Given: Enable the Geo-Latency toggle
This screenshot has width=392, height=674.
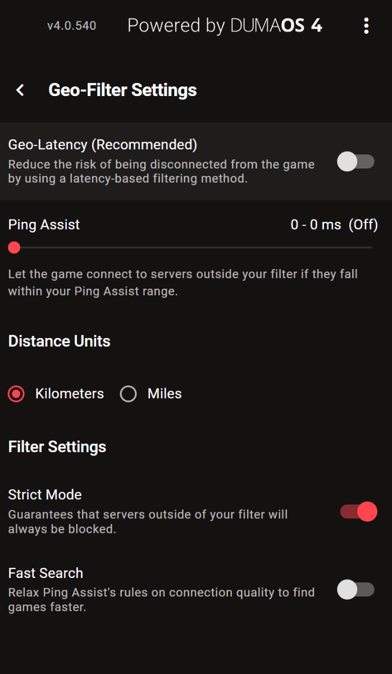Looking at the screenshot, I should pos(355,162).
